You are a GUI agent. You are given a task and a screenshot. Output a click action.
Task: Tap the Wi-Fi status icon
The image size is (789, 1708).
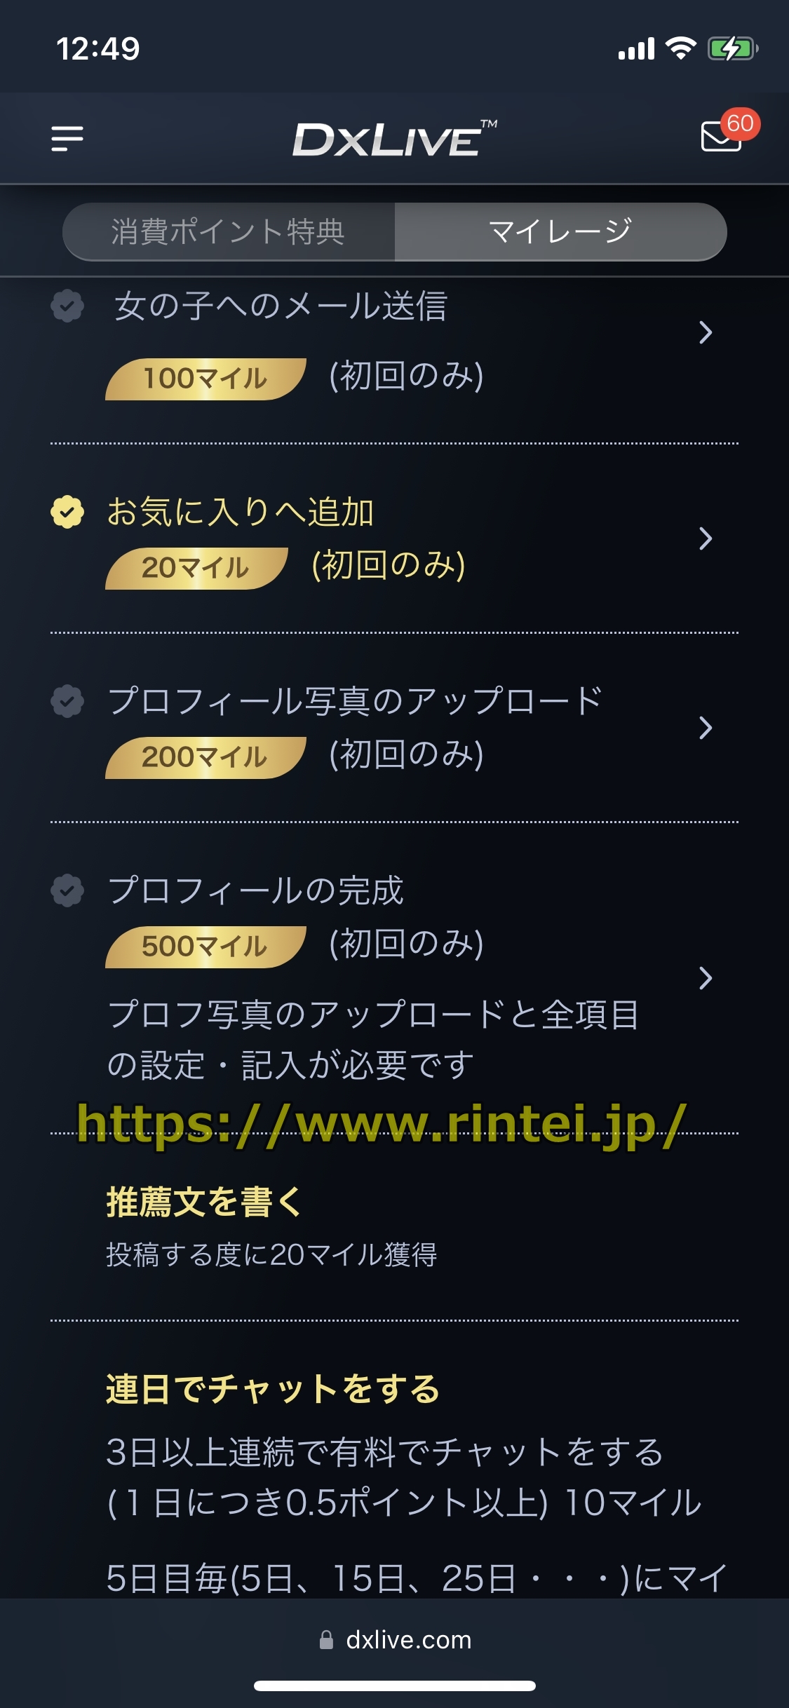[680, 48]
